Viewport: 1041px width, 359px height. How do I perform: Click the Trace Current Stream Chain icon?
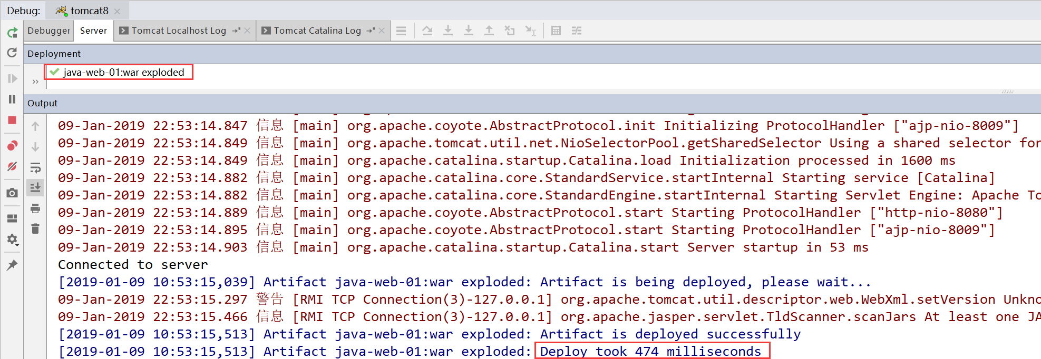(577, 31)
